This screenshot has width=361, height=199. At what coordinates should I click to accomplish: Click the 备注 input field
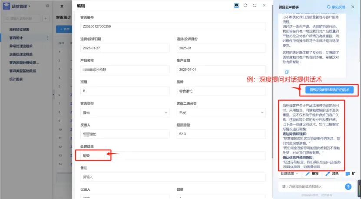(173, 177)
